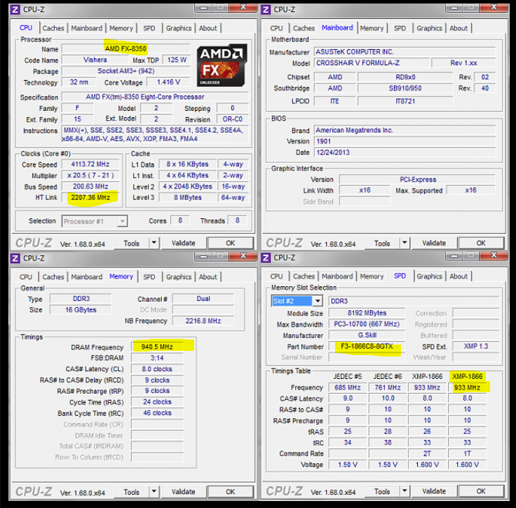Click manufacturer ASUSTeK COMPUTER INC. field
This screenshot has height=508, width=516.
pyautogui.click(x=405, y=52)
